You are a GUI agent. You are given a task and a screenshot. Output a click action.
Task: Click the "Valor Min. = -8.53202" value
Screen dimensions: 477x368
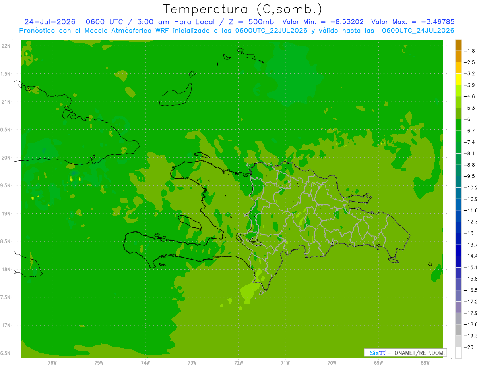coord(323,22)
